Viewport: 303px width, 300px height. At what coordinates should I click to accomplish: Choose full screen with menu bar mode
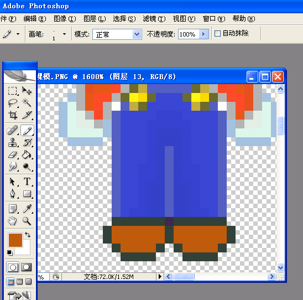20,282
